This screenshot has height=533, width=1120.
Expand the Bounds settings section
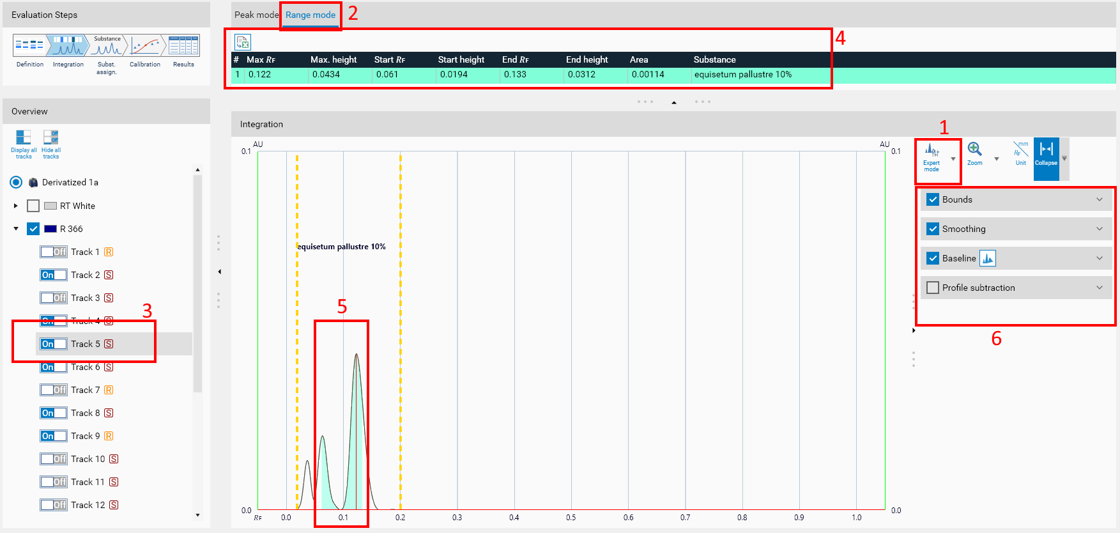click(x=1099, y=199)
